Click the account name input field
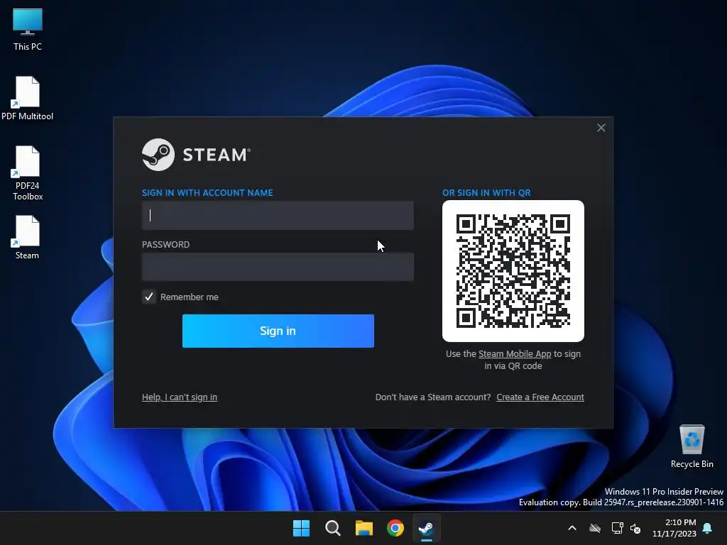The image size is (727, 545). [278, 216]
